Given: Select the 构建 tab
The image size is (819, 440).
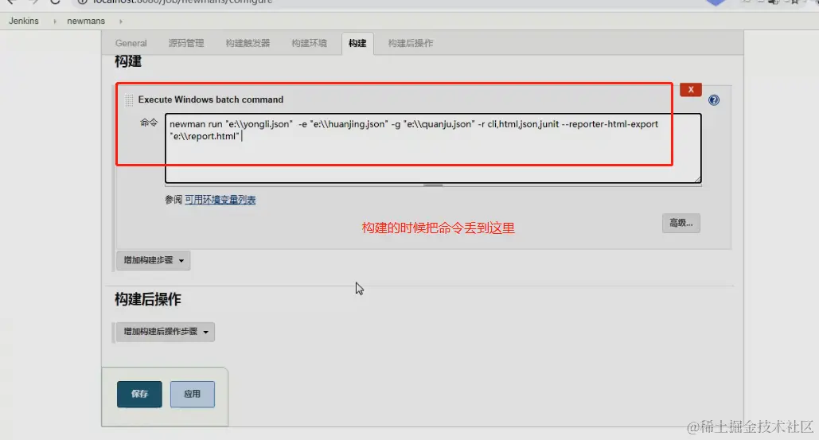Looking at the screenshot, I should click(x=357, y=43).
